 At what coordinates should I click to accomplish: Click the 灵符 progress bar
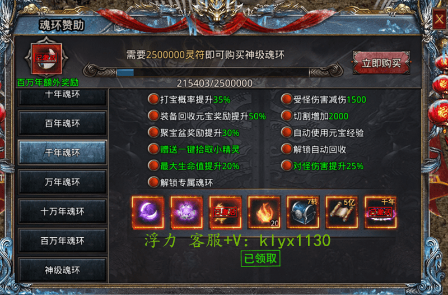(213, 72)
